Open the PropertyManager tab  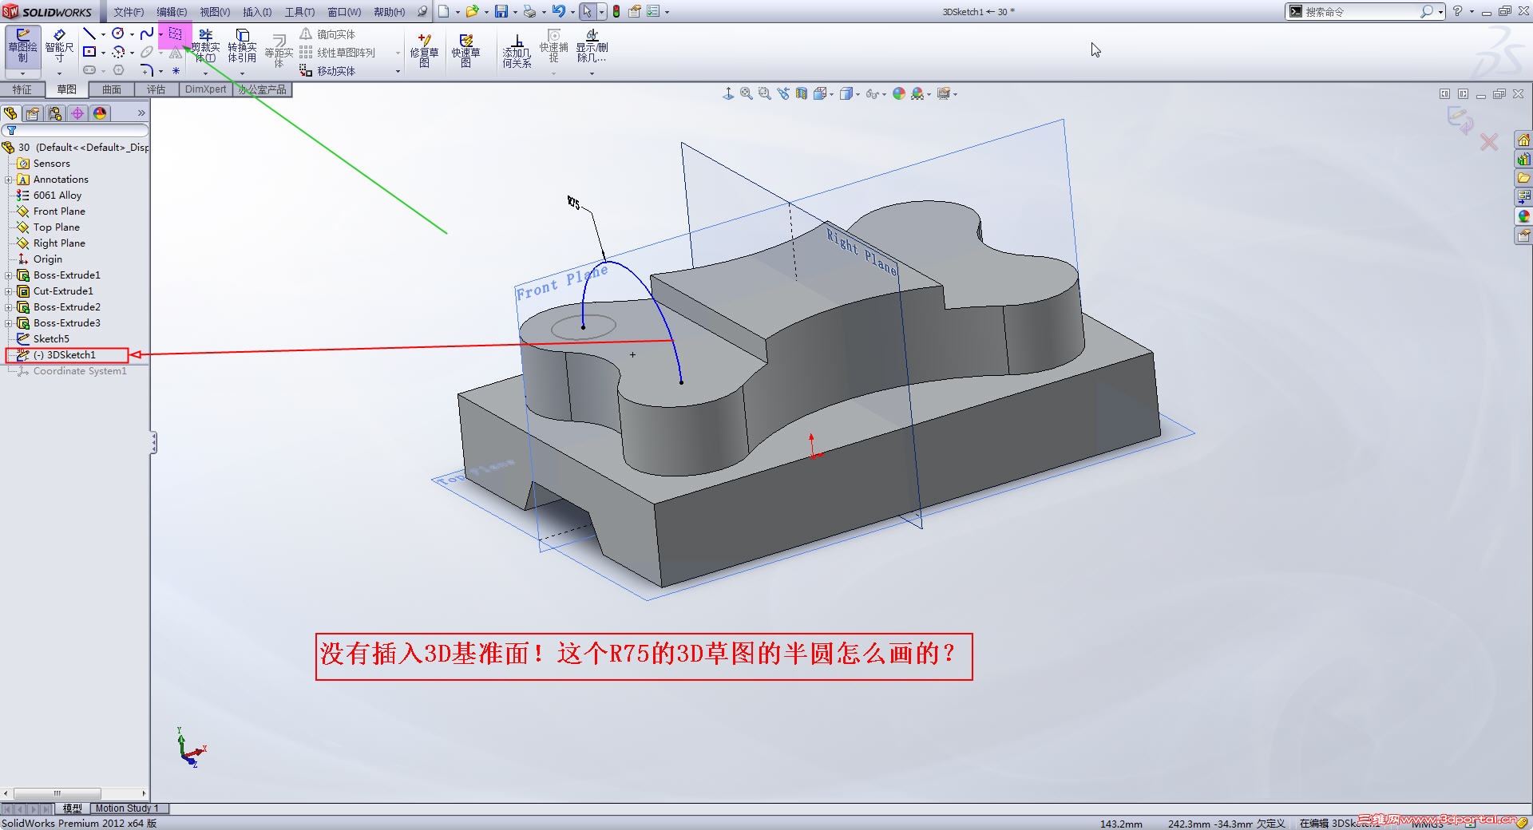click(x=33, y=113)
